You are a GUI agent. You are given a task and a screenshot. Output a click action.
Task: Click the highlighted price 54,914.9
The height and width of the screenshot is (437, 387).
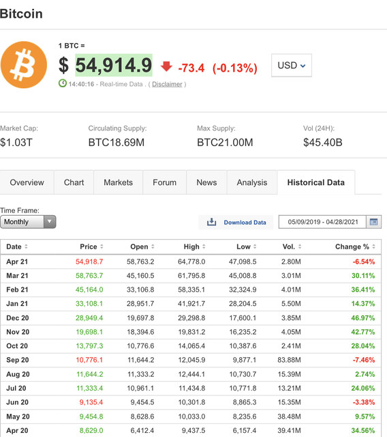click(114, 66)
